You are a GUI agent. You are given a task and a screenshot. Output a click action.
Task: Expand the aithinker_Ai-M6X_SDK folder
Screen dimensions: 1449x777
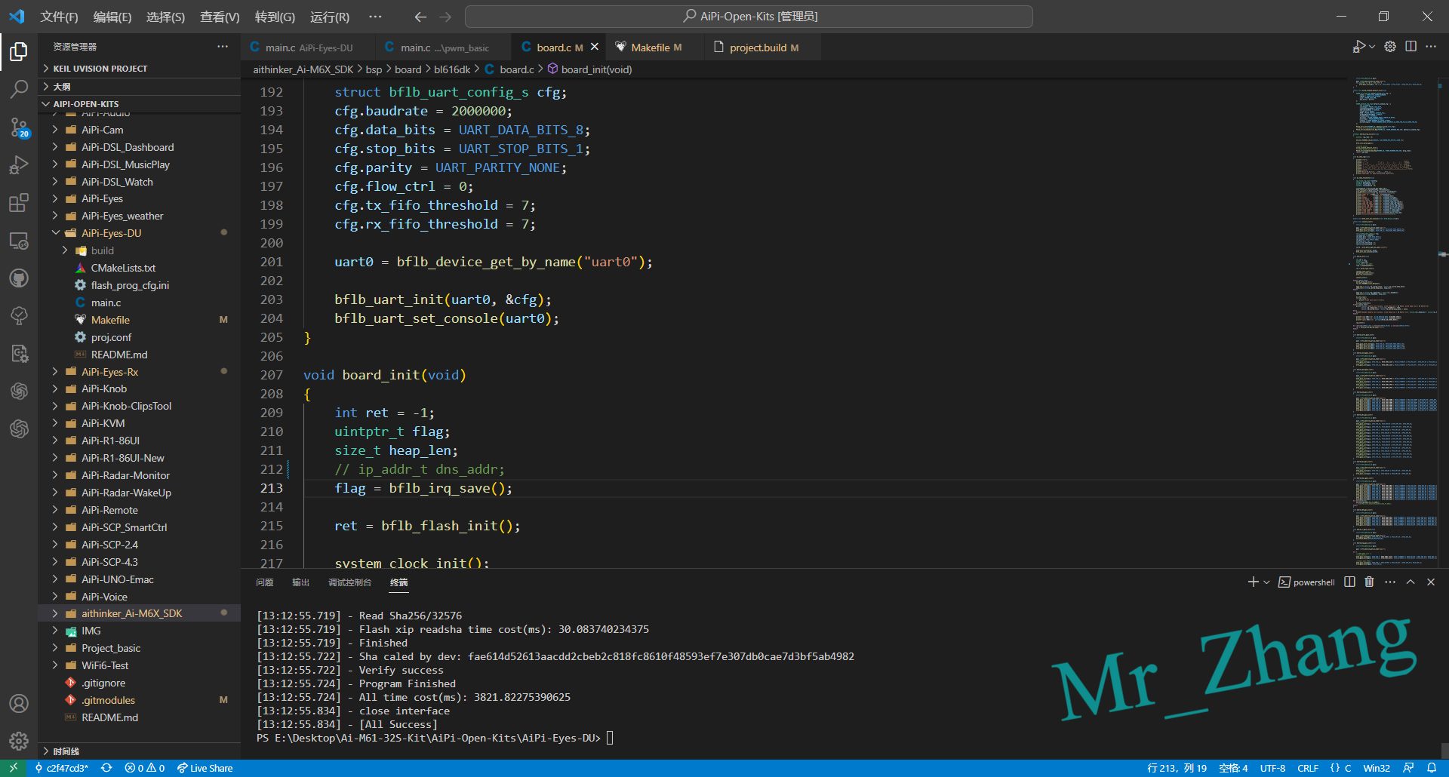click(131, 613)
